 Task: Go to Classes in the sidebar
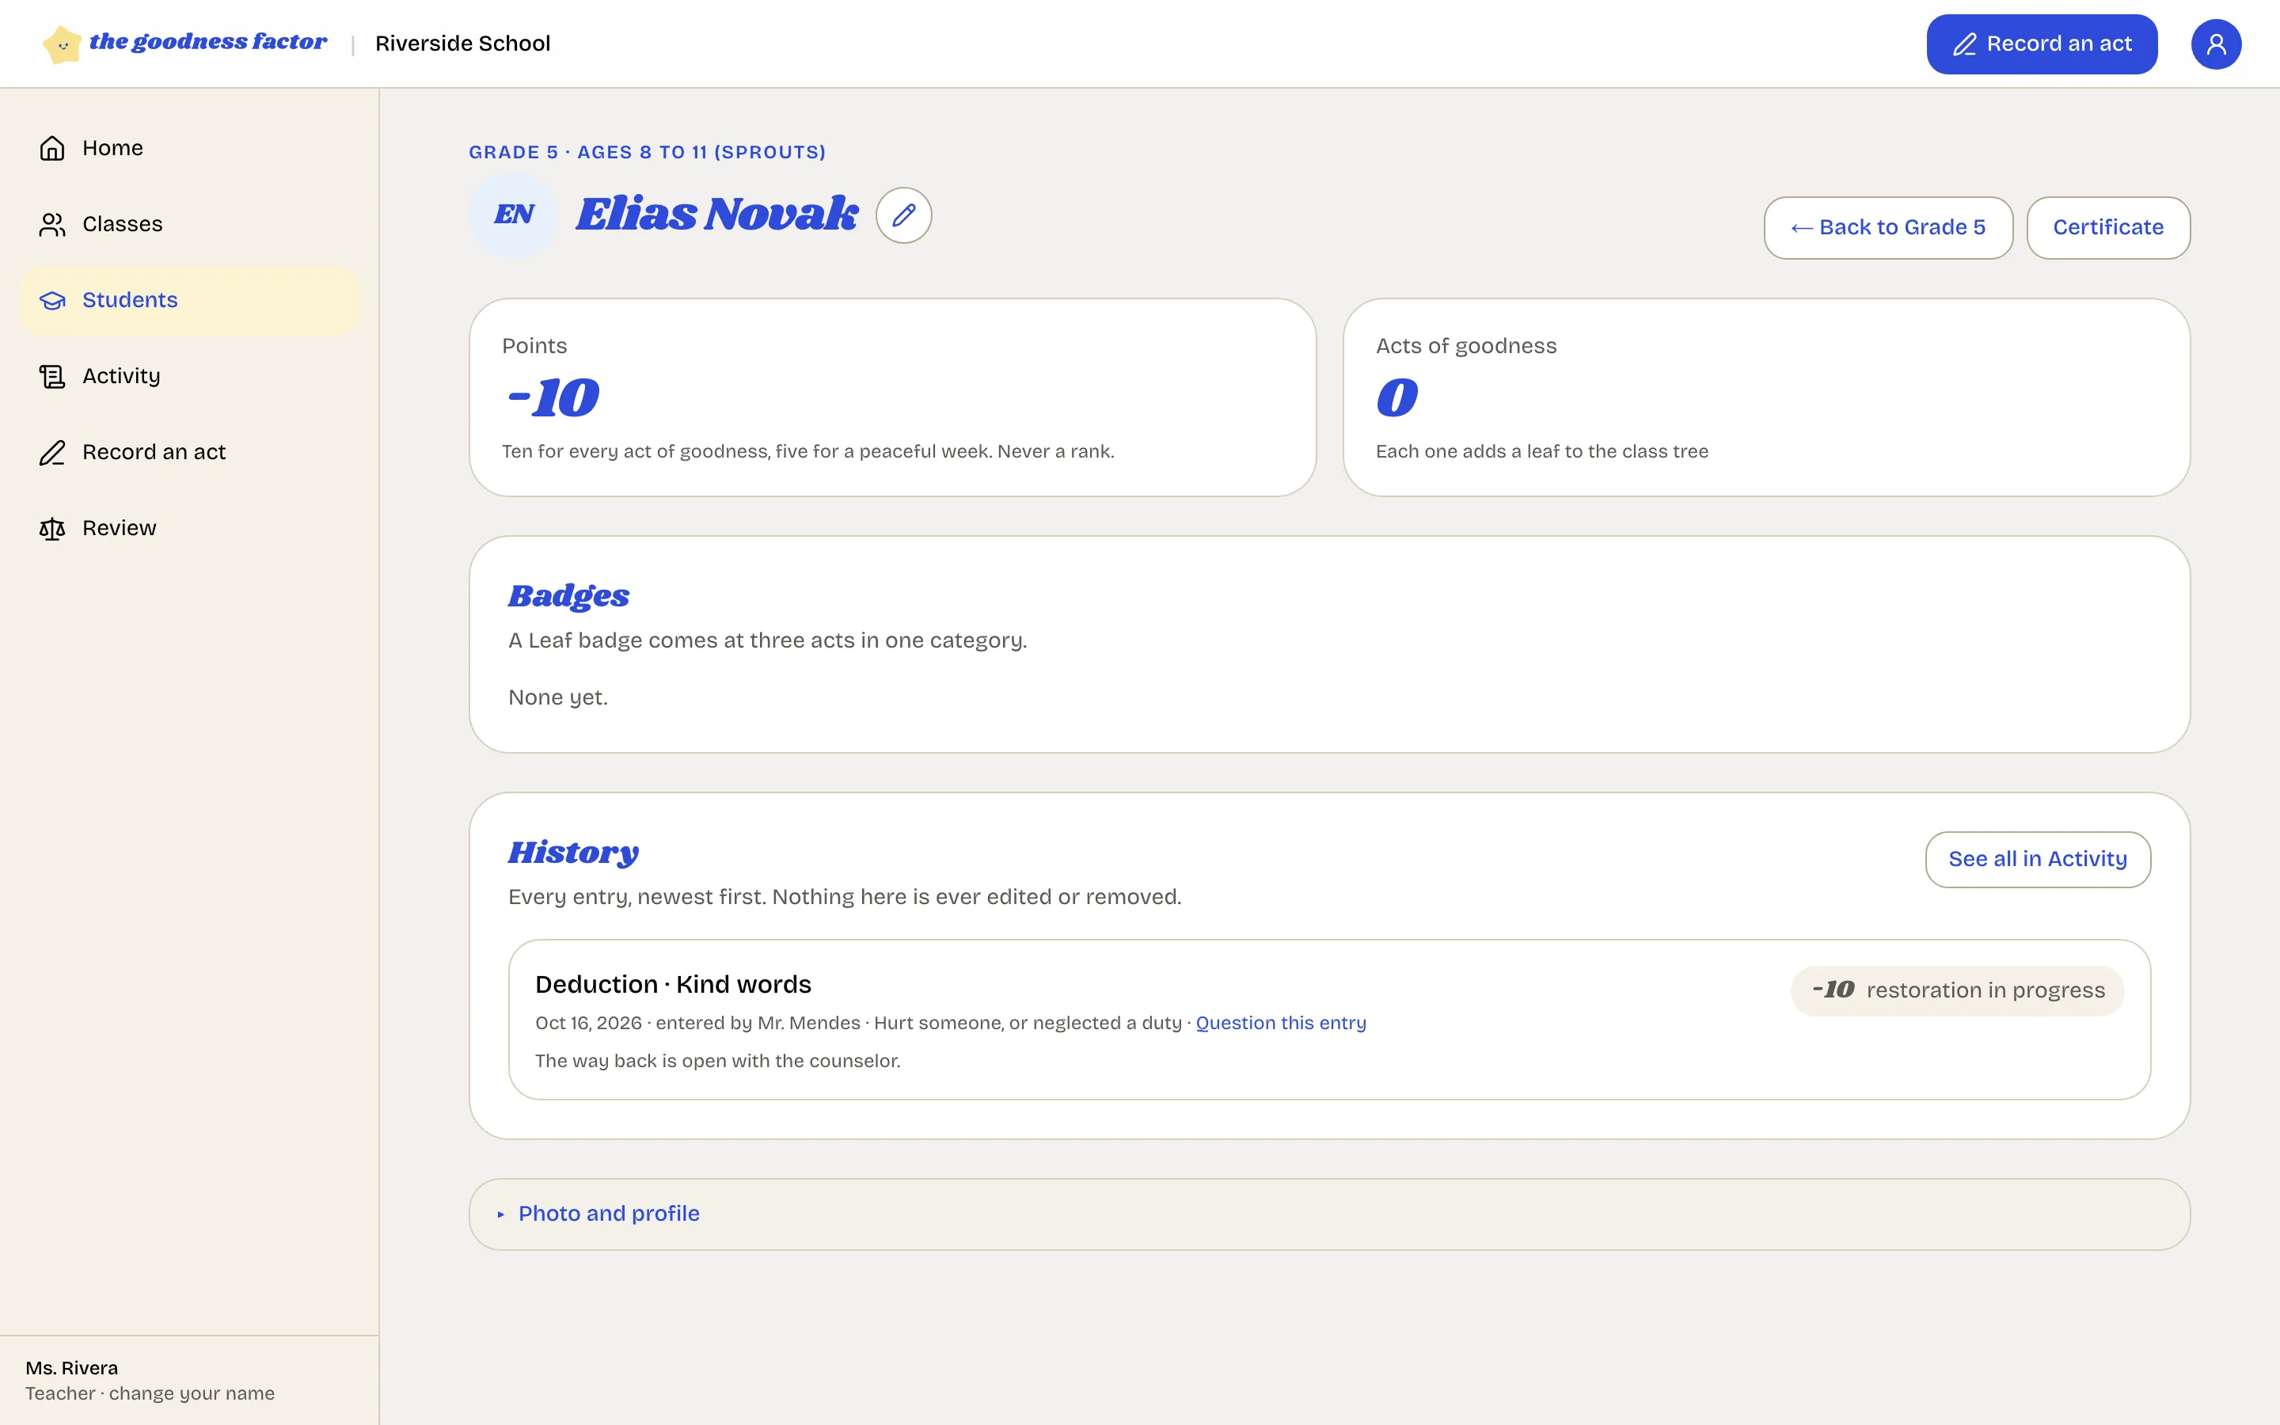pos(189,224)
